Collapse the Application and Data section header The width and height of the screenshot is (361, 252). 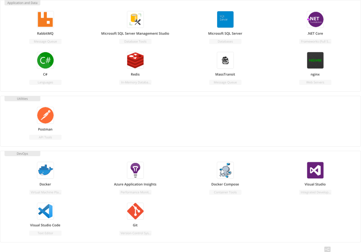(x=22, y=2)
